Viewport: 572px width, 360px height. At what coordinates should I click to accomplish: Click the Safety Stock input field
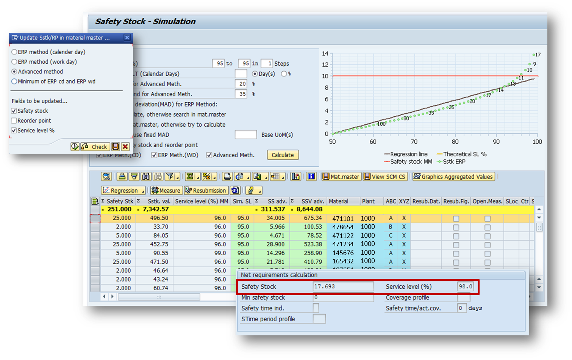pos(343,286)
